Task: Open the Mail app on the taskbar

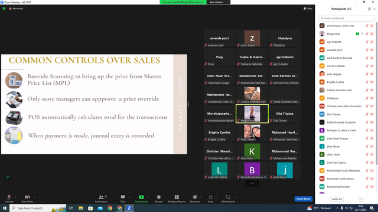Action: click(x=100, y=208)
